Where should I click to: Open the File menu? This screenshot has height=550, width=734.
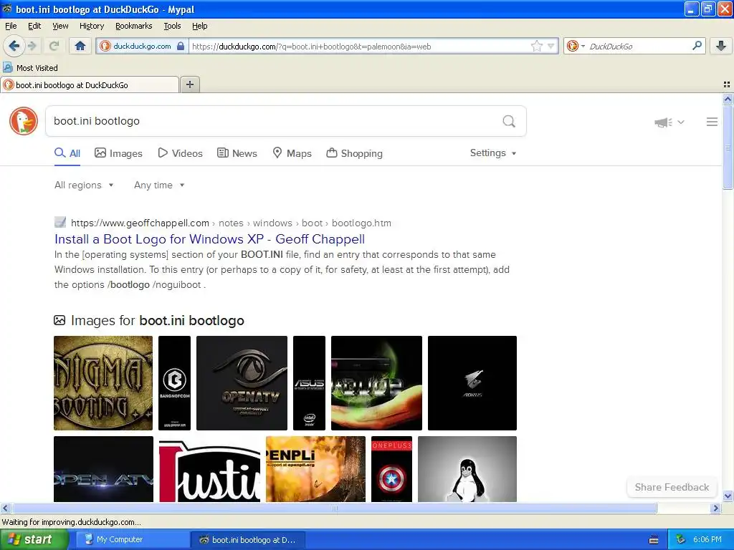(11, 26)
